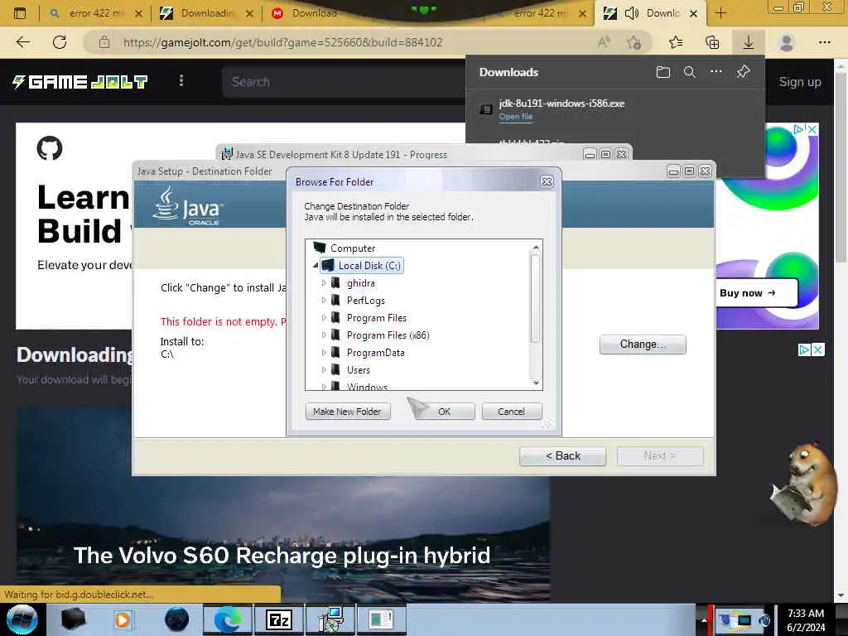
Task: Open the browser profile avatar
Action: pos(787,42)
